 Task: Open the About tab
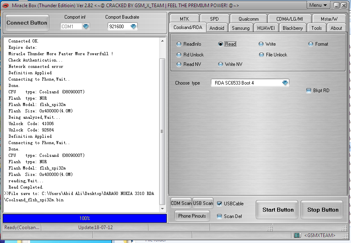(x=336, y=28)
